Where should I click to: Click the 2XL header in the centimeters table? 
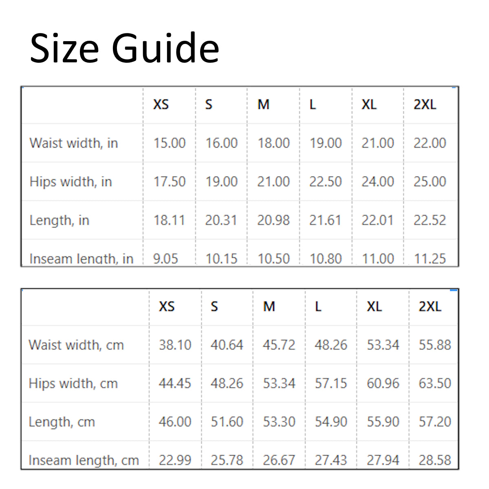pos(430,306)
